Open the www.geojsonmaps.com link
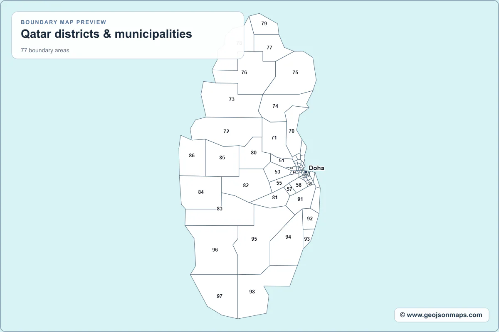The height and width of the screenshot is (332, 499). (x=442, y=315)
